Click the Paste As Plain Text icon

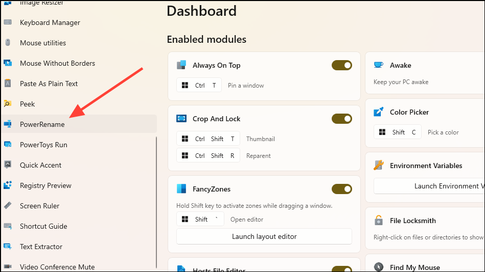(8, 83)
